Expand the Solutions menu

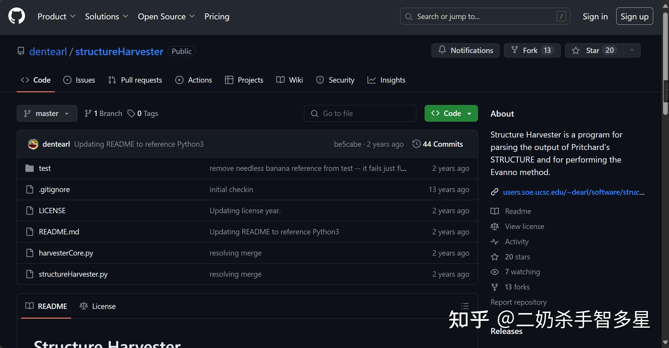(106, 16)
